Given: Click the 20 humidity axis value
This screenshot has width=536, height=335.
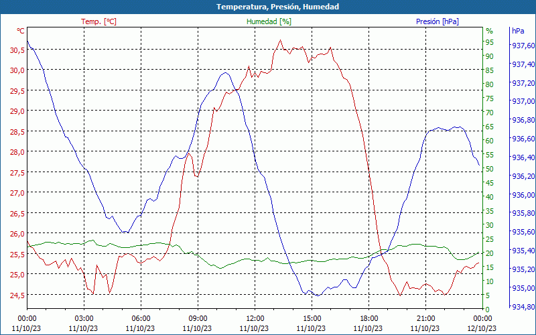Looking at the screenshot, I should coord(490,253).
